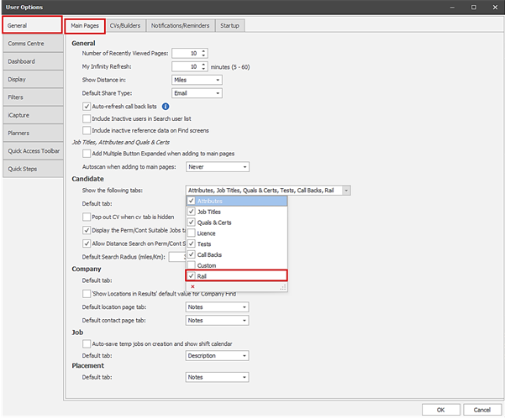Open Default contact page tab dropdown
The height and width of the screenshot is (419, 505).
click(245, 321)
